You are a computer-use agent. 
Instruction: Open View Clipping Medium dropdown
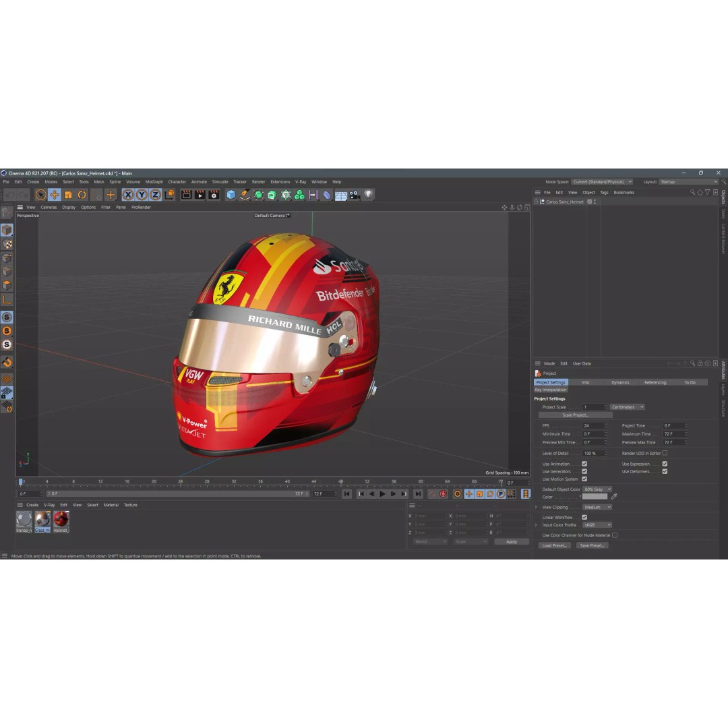[597, 508]
